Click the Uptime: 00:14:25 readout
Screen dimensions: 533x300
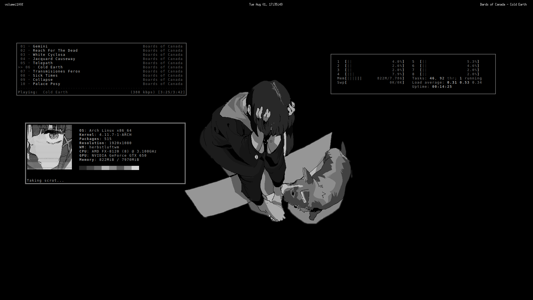pos(432,87)
